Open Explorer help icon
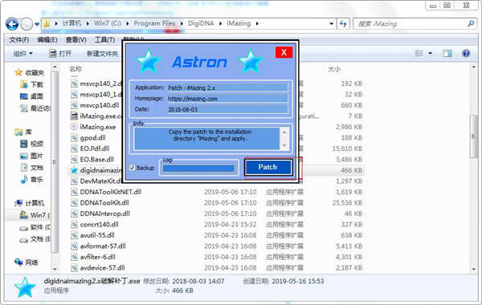This screenshot has width=482, height=305. click(x=466, y=53)
